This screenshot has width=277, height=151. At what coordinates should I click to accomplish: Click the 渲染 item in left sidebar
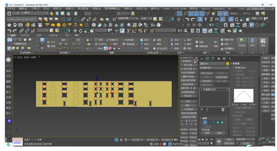click(x=8, y=71)
